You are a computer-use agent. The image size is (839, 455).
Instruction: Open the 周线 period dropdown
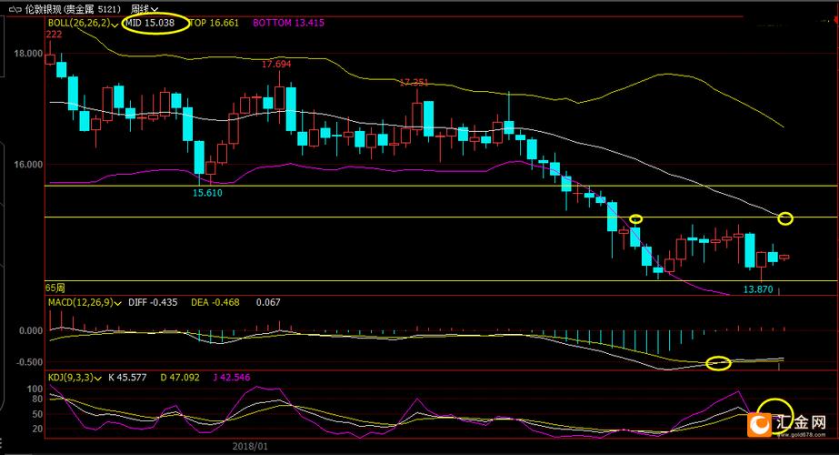(x=144, y=9)
